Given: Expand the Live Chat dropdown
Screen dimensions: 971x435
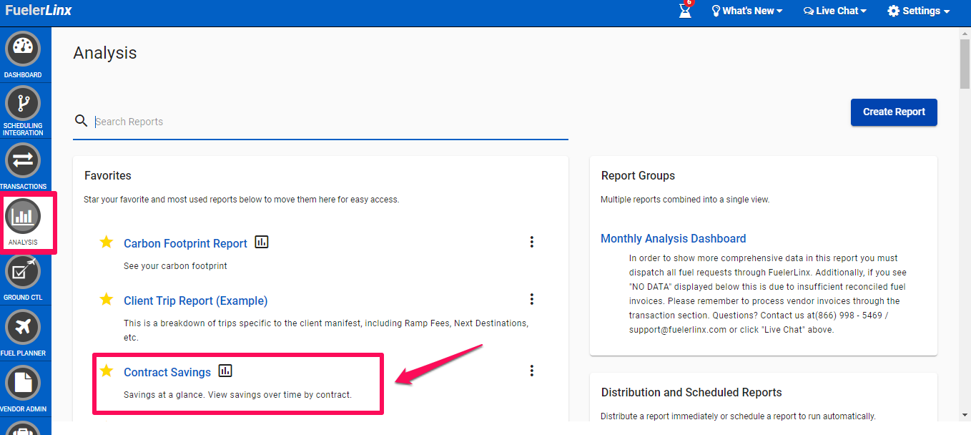Looking at the screenshot, I should click(x=834, y=11).
